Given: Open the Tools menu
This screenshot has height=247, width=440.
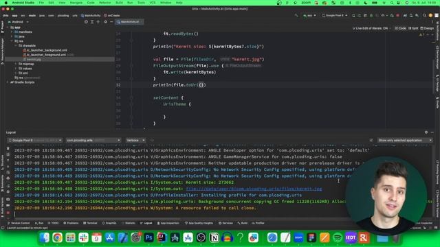Looking at the screenshot, I should coord(141,3).
